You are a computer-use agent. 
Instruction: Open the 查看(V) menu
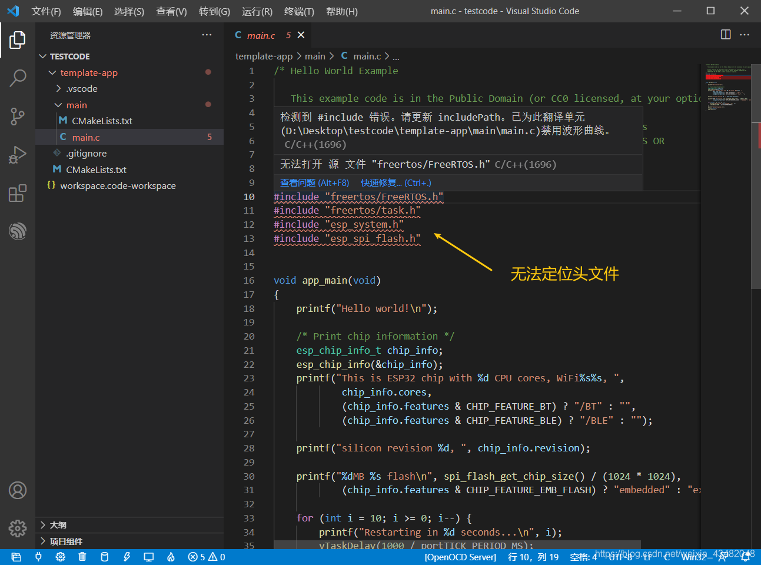coord(171,11)
